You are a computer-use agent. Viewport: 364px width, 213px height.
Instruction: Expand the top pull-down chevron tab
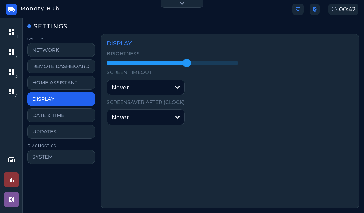coord(182,4)
